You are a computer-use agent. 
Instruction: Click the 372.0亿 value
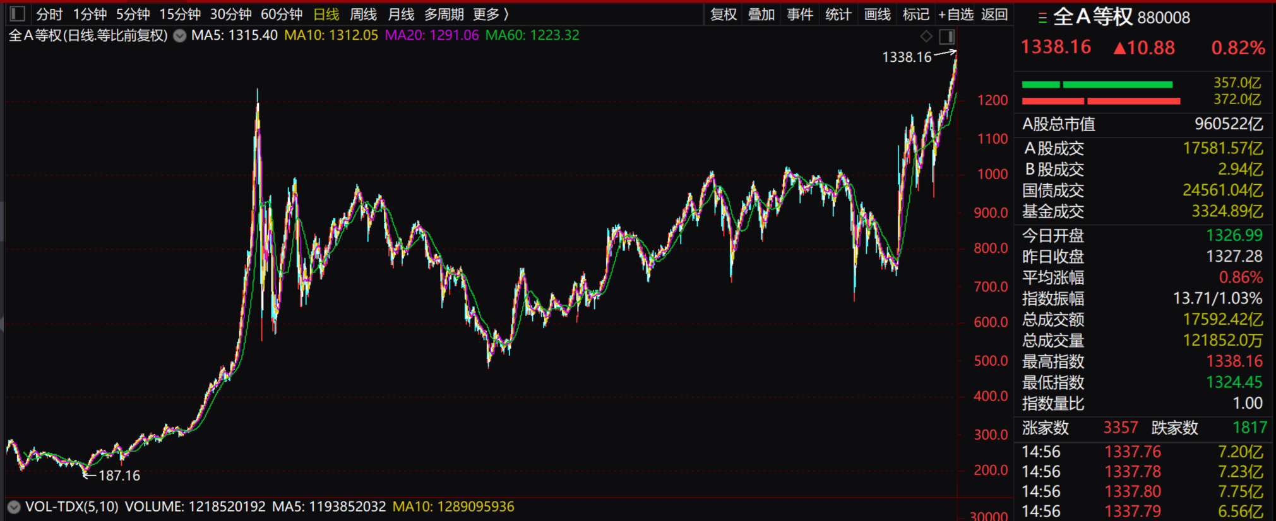1237,99
